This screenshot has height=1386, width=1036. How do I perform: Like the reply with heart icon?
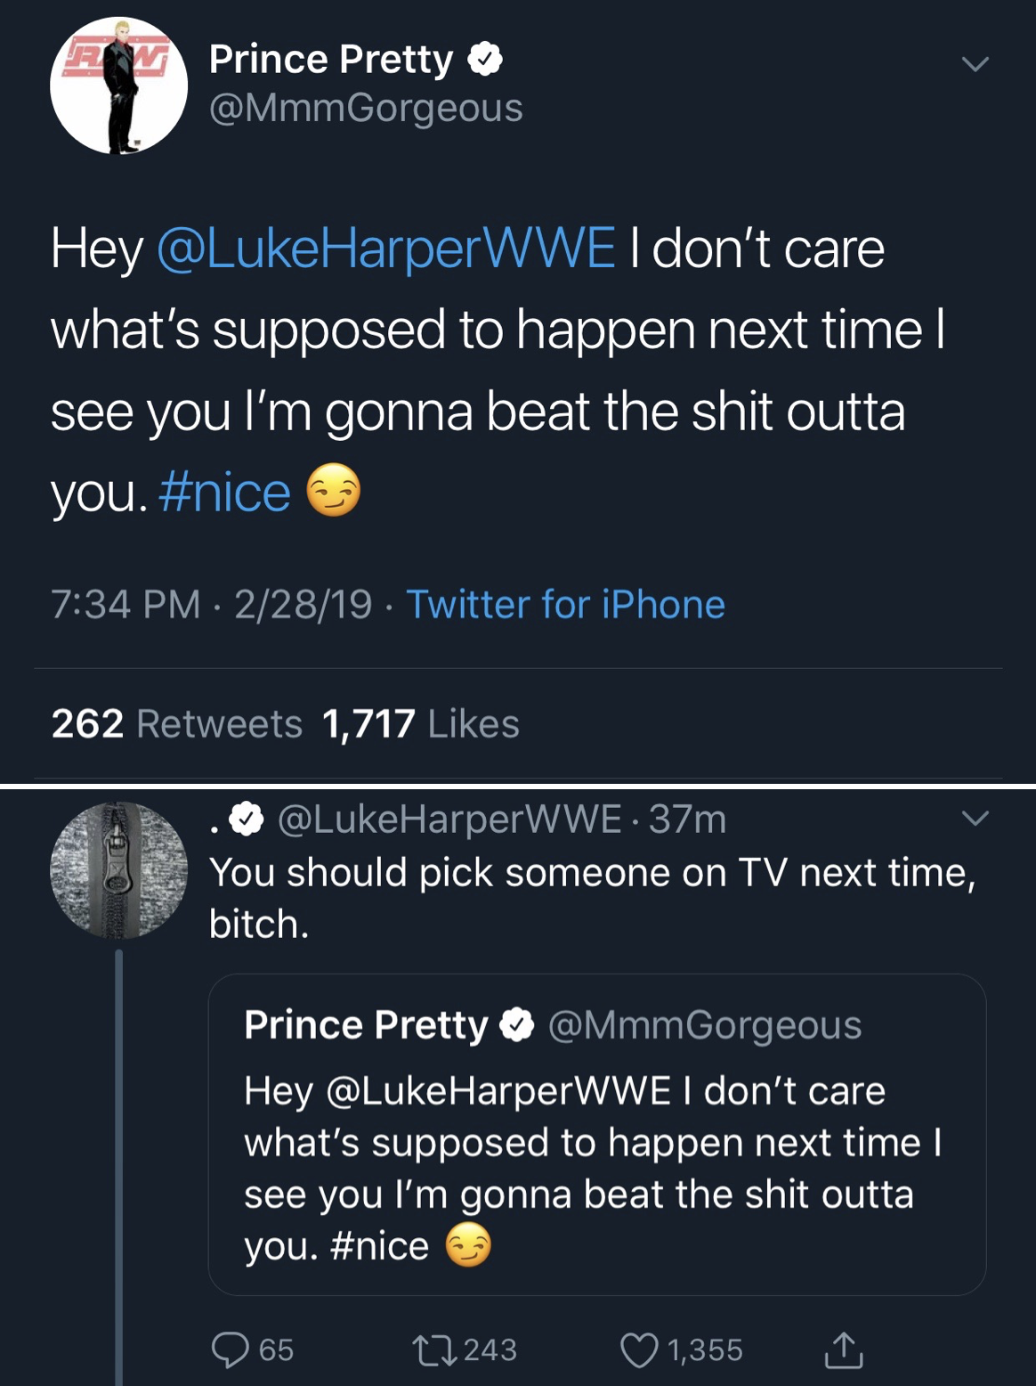tap(639, 1349)
